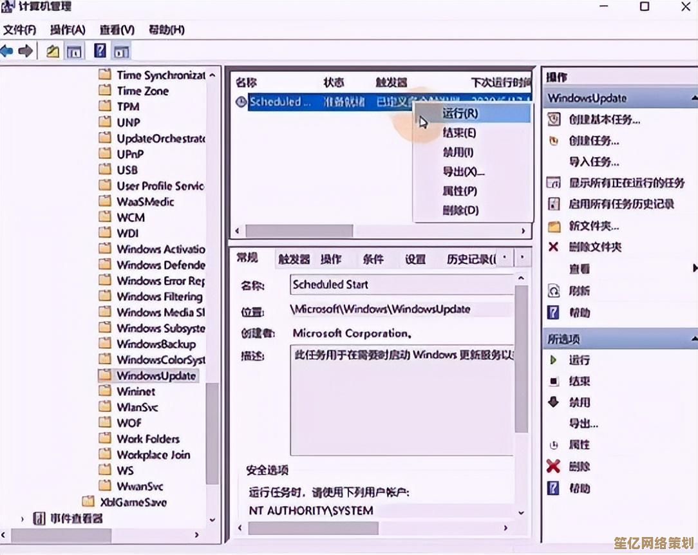Click the red Delete Folder X icon (删除文件夹)
Screen dimensions: 698x555
[x=553, y=247]
